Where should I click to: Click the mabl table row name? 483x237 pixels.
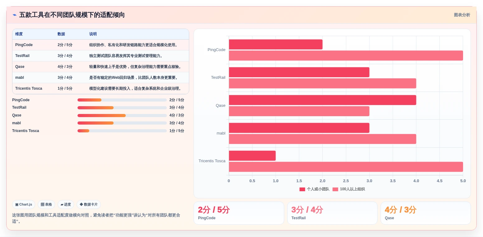pos(20,78)
